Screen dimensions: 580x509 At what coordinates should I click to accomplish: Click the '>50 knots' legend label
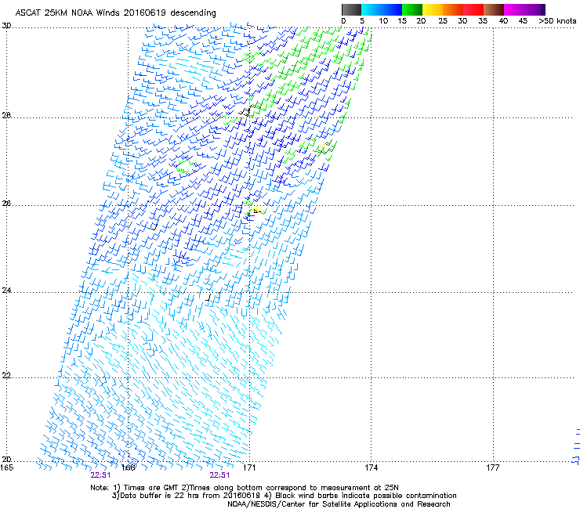(557, 21)
